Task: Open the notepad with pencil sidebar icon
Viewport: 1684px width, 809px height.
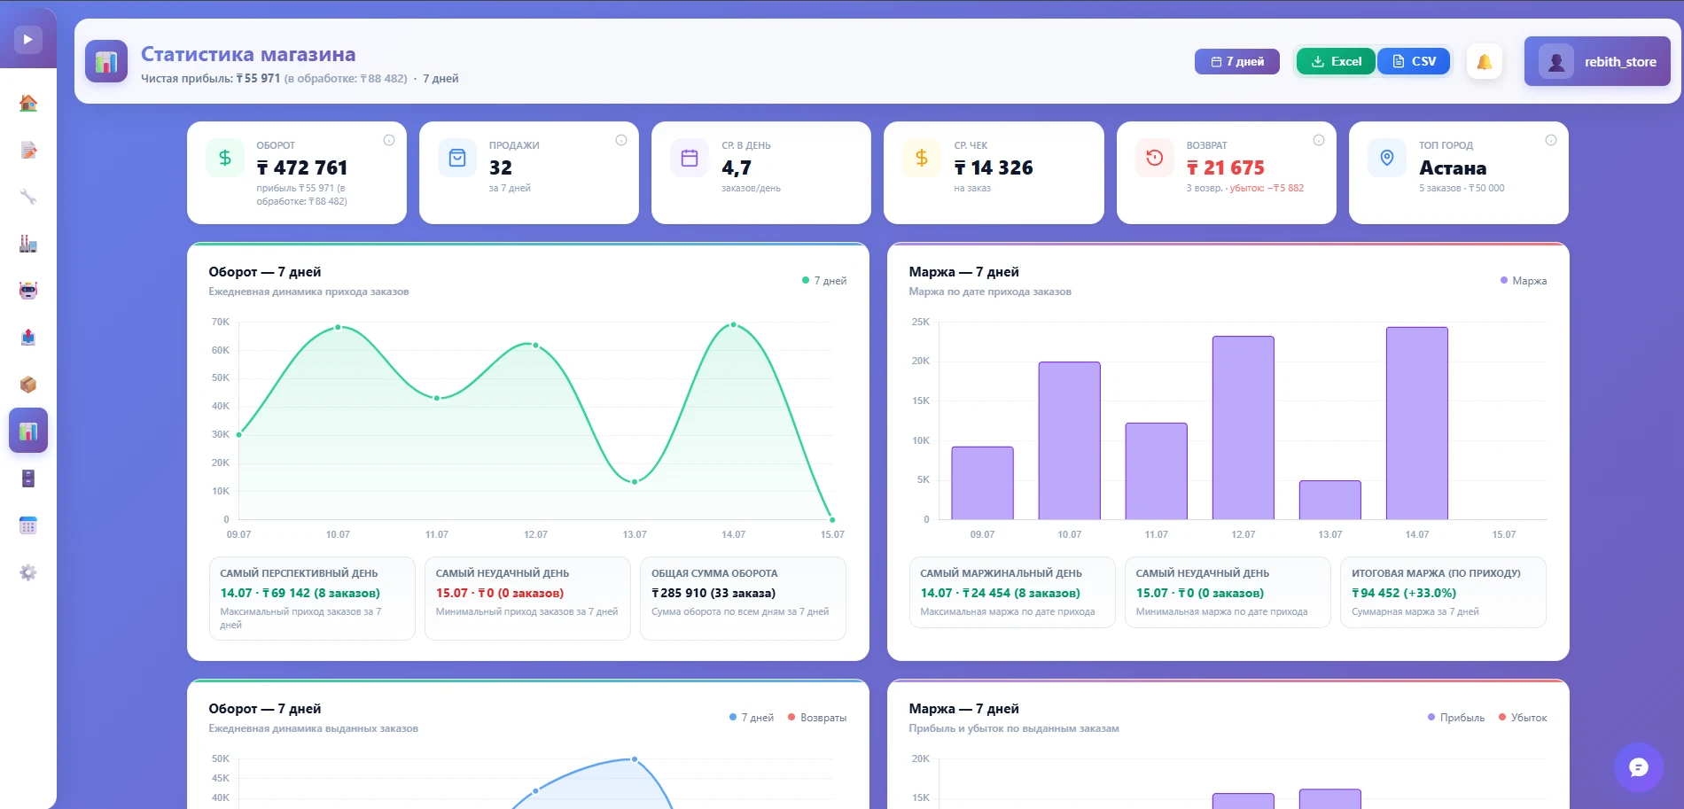Action: [28, 150]
